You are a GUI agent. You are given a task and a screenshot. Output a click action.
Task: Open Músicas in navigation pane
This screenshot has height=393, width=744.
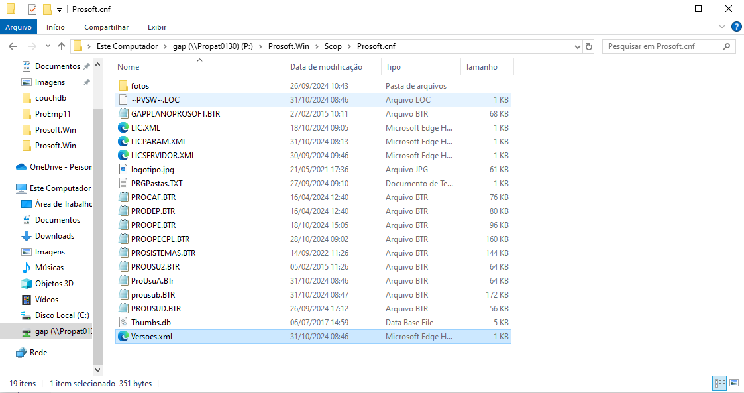pyautogui.click(x=49, y=268)
